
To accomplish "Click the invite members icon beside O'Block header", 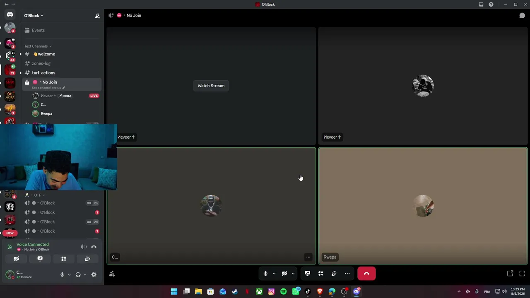I will (x=97, y=16).
